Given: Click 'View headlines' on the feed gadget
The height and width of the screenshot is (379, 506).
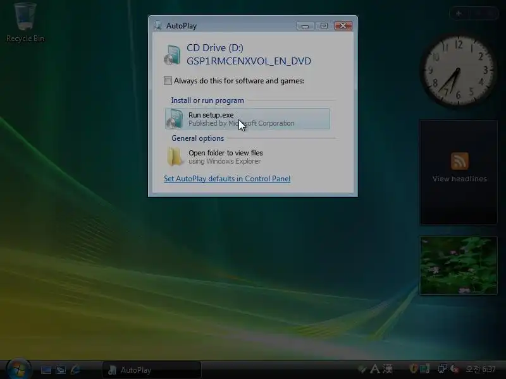Looking at the screenshot, I should click(x=460, y=179).
